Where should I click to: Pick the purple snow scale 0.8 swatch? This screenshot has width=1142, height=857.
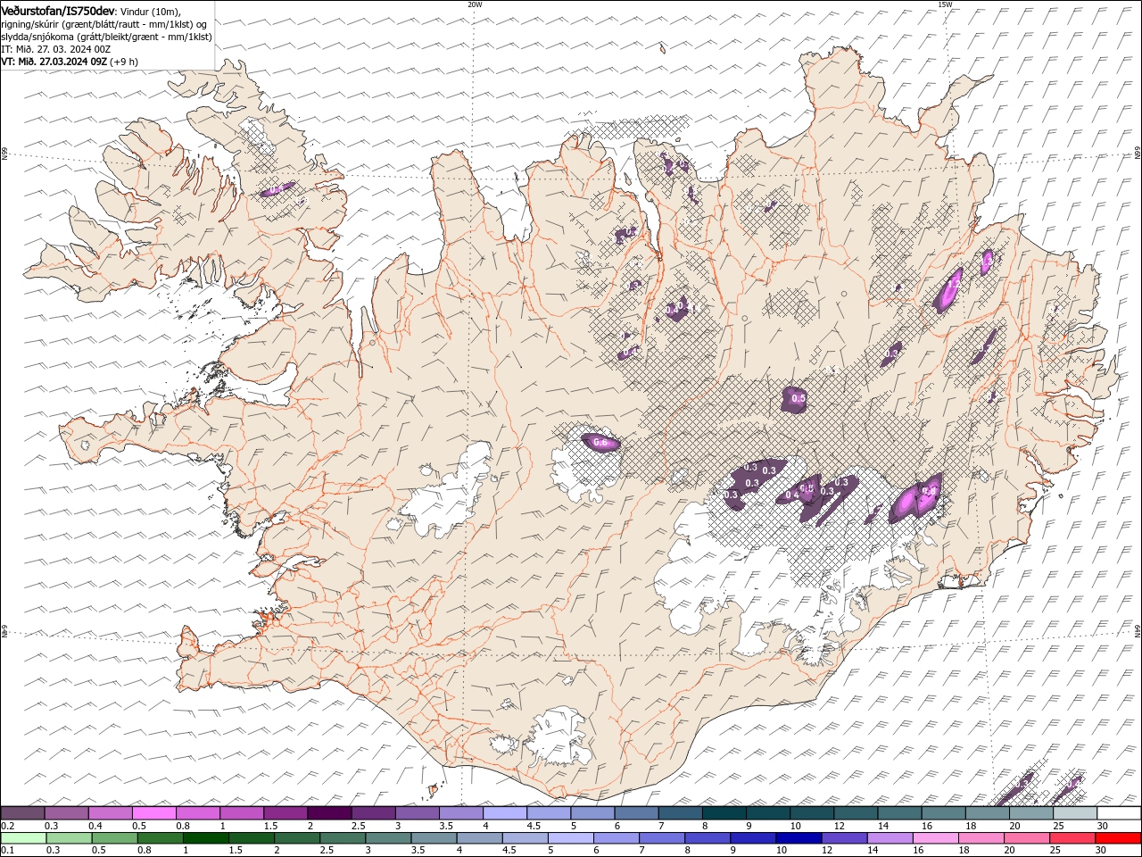tap(197, 813)
